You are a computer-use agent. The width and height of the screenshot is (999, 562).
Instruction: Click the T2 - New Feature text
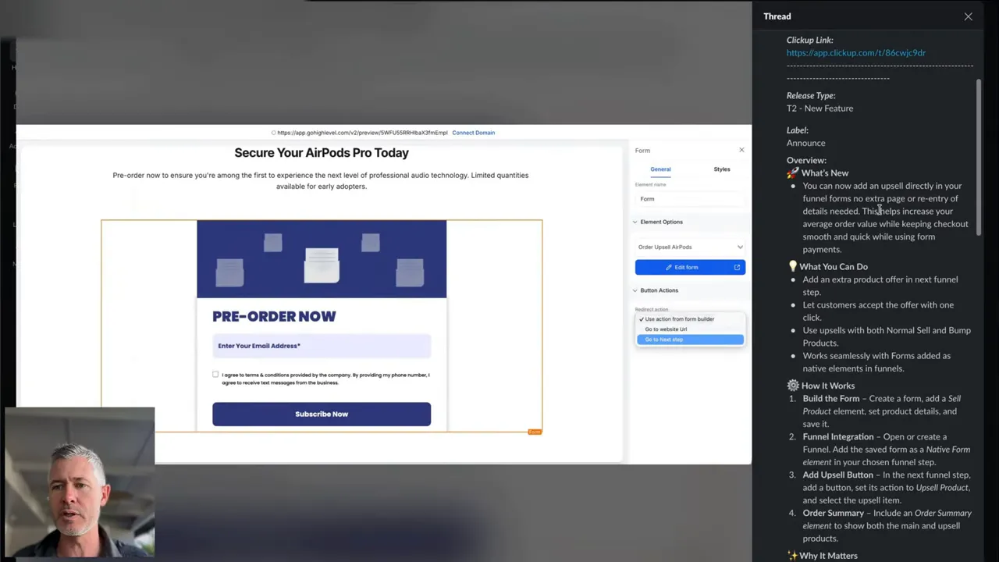[819, 108]
